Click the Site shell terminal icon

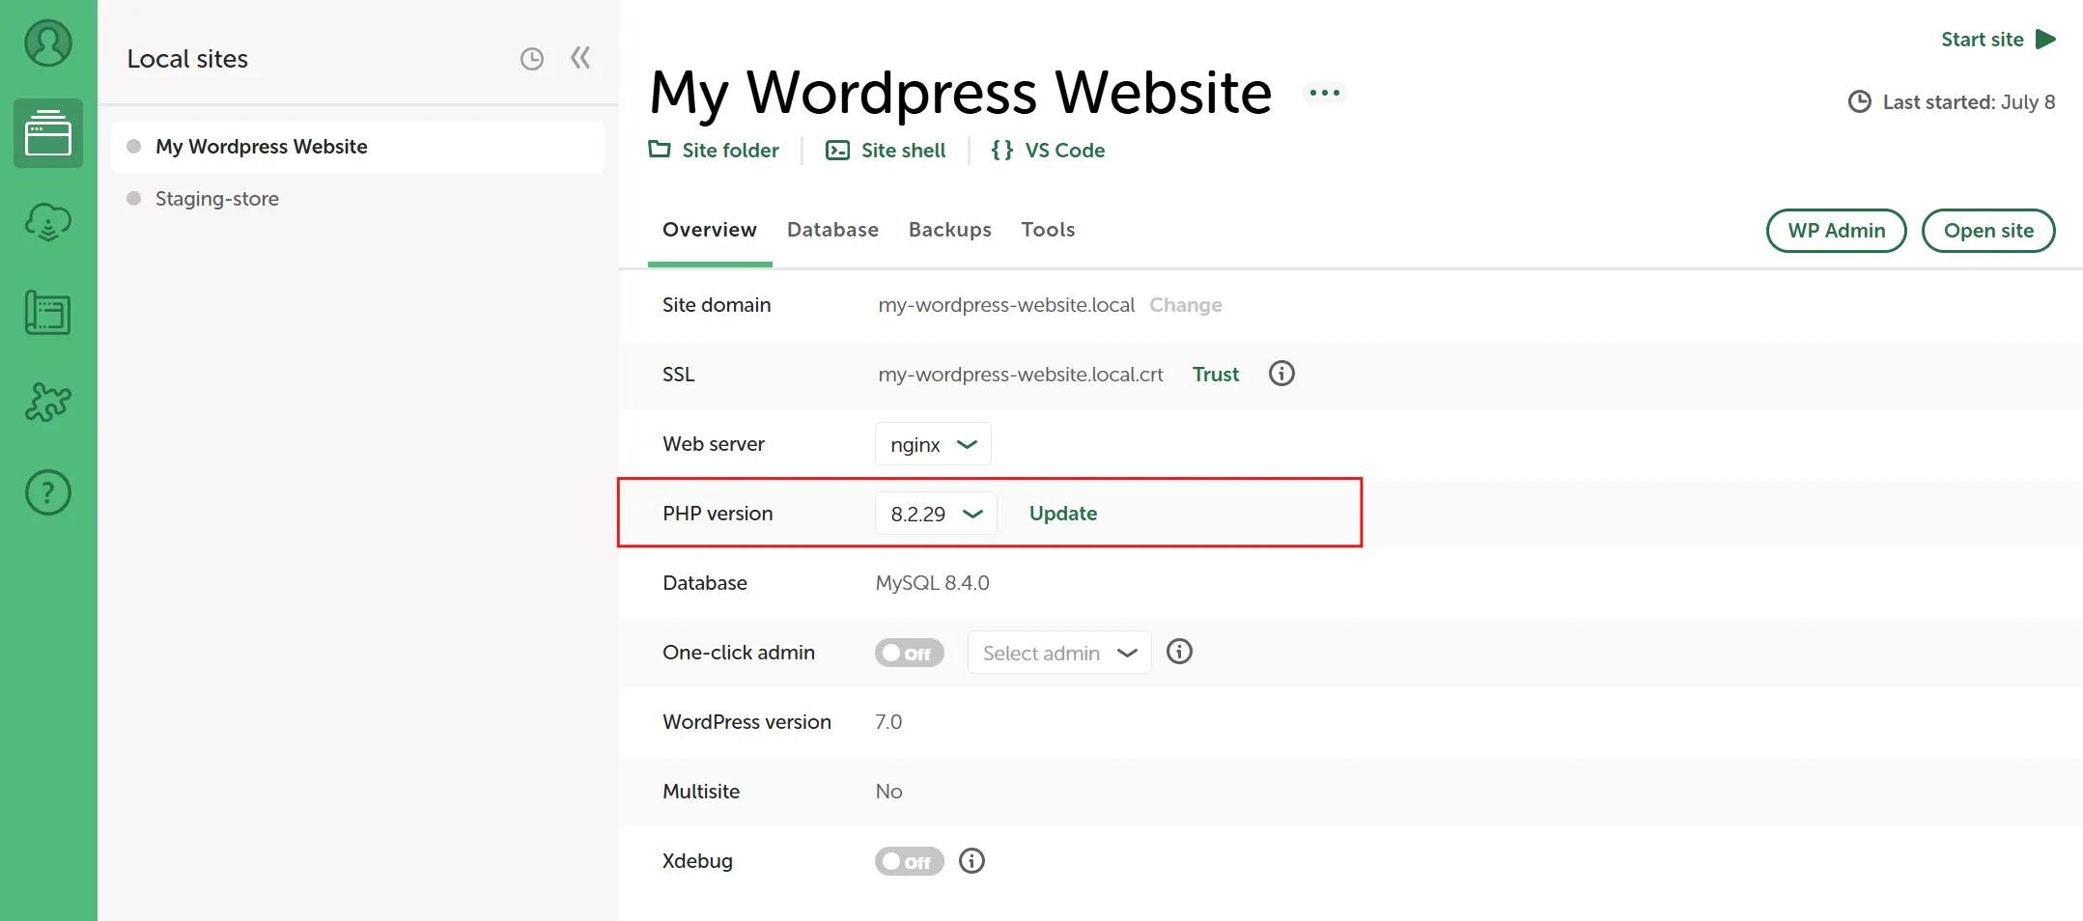[837, 150]
